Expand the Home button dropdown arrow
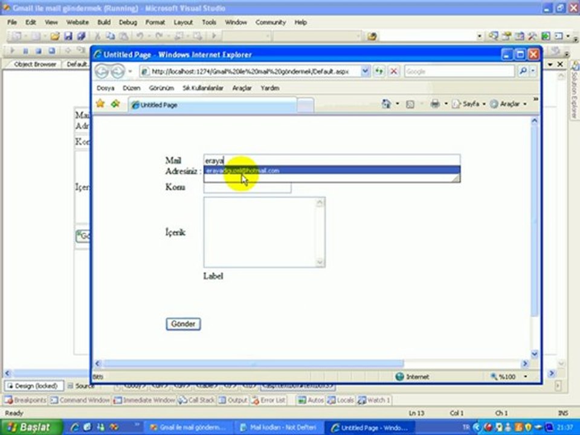Screen dimensions: 580x435 (398, 104)
